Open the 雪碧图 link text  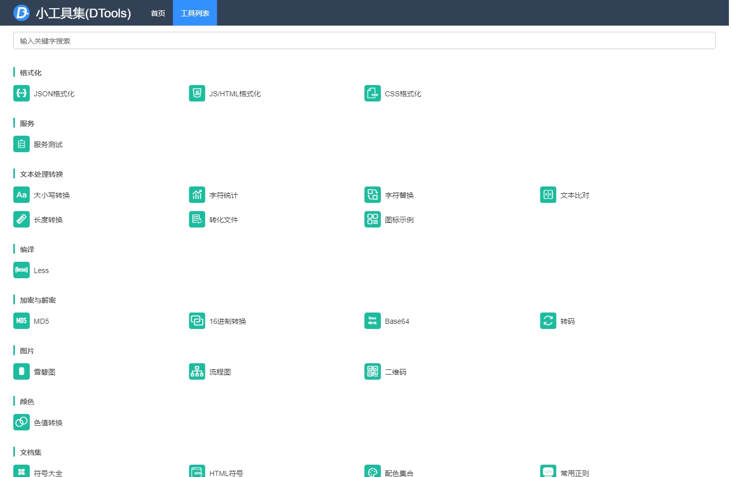45,372
